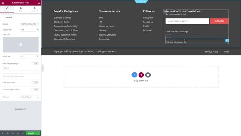Screen dimensions: 241x136
Task: Open the Elementor hamburger menu
Action: coord(3,3)
